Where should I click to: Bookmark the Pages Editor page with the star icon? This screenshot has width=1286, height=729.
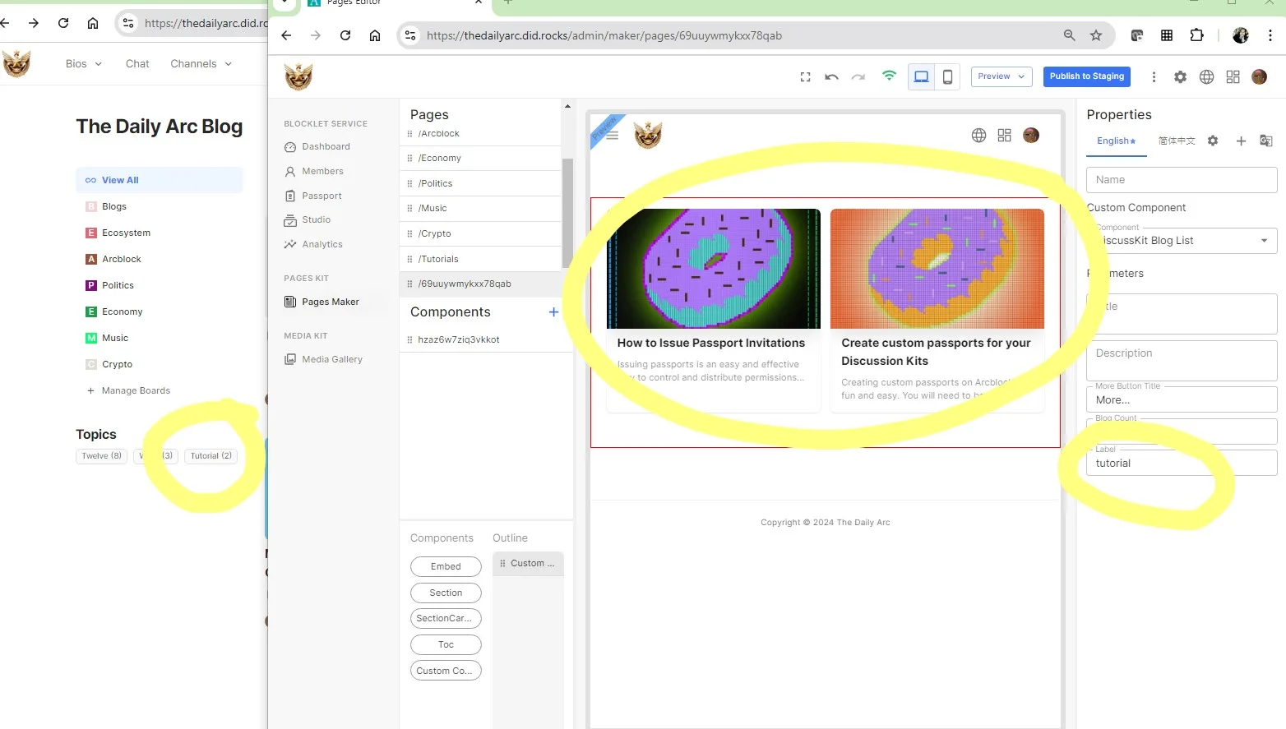pos(1095,35)
